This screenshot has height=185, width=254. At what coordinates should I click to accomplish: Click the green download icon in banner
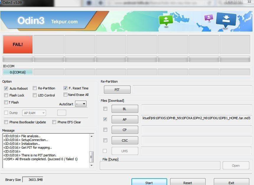coord(166,20)
